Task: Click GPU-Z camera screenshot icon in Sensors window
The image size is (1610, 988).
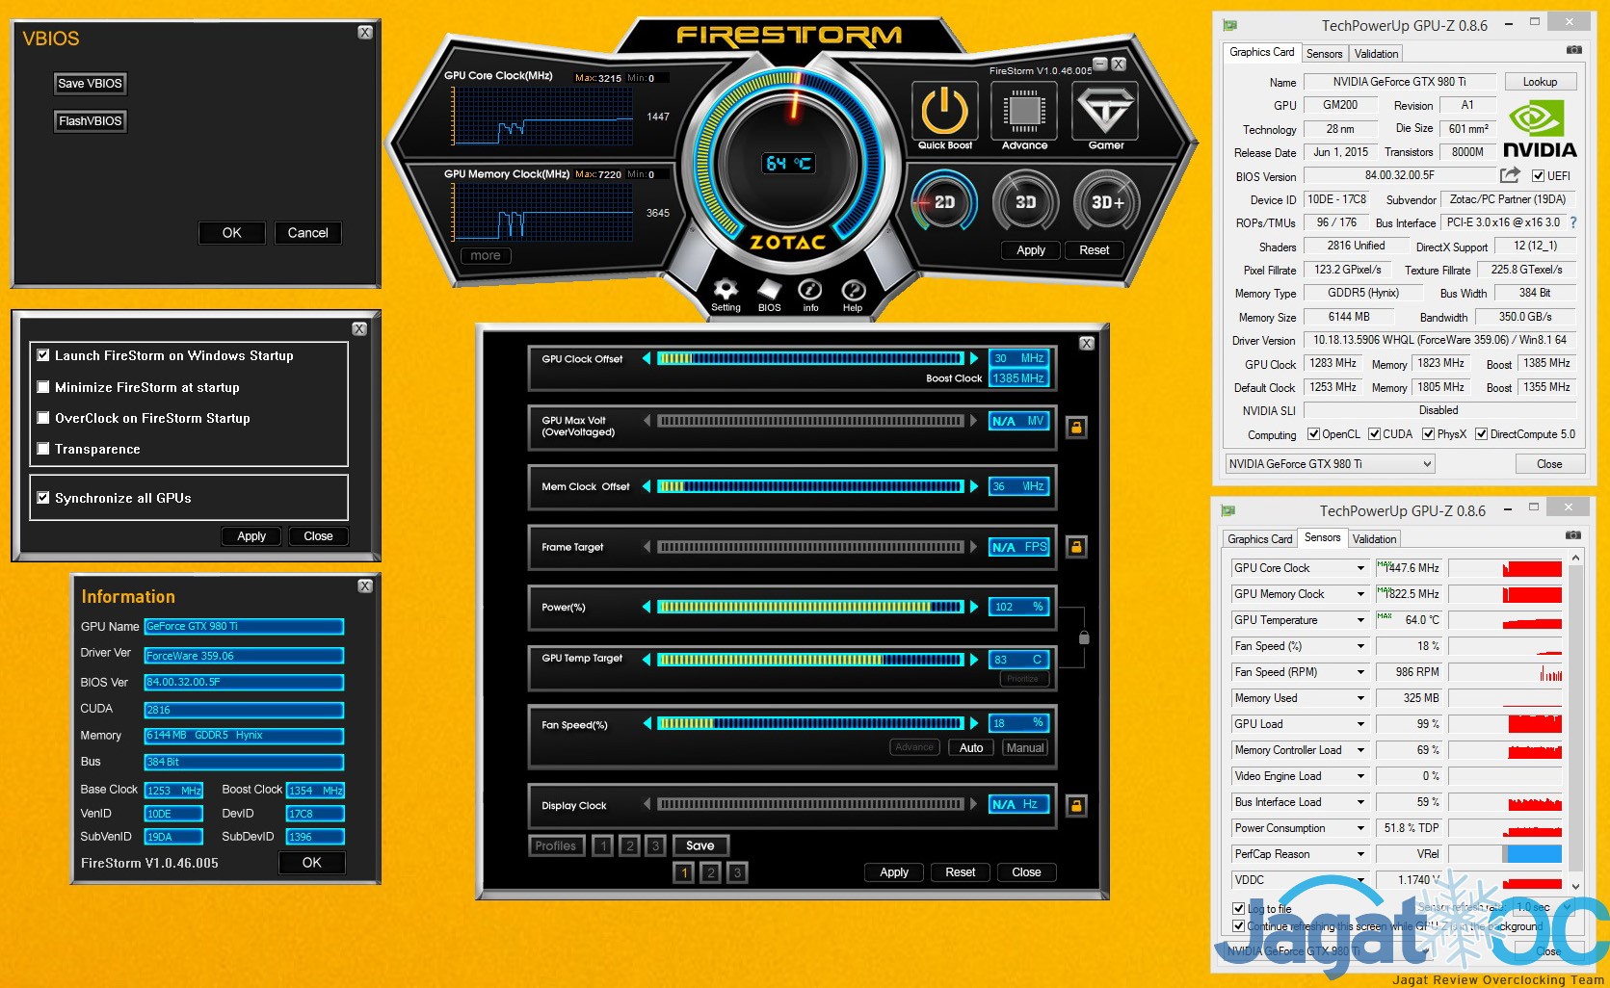Action: 1574,535
